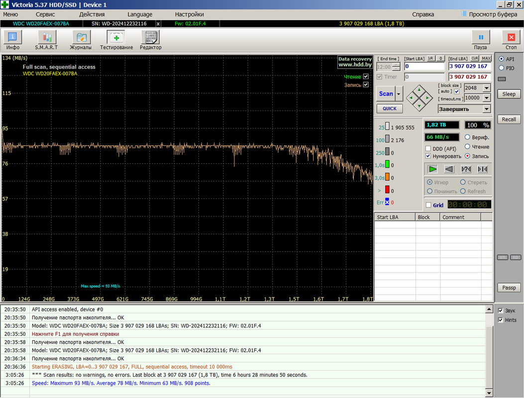Click the left arrow of the navigation diamond
Viewport: 524px width, 398px height.
411,98
